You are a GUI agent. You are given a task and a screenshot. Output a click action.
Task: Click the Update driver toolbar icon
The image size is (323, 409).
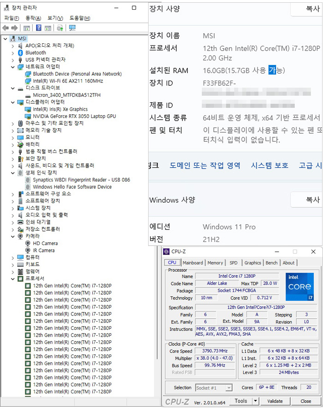(x=60, y=28)
